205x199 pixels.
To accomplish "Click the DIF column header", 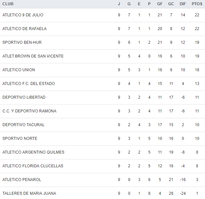I will tap(183, 4).
